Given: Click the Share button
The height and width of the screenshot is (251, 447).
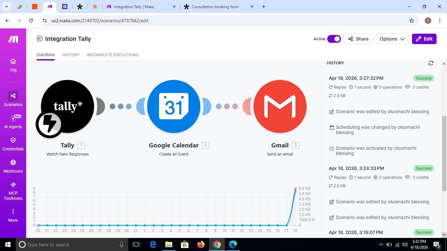Looking at the screenshot, I should 358,39.
